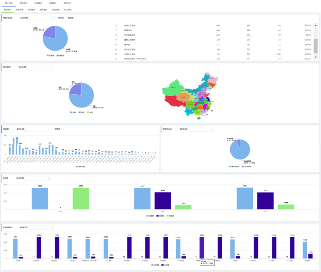This screenshot has width=321, height=272.
Task: Click the 报到人数 legend marker under the date chart
Action: [77, 166]
